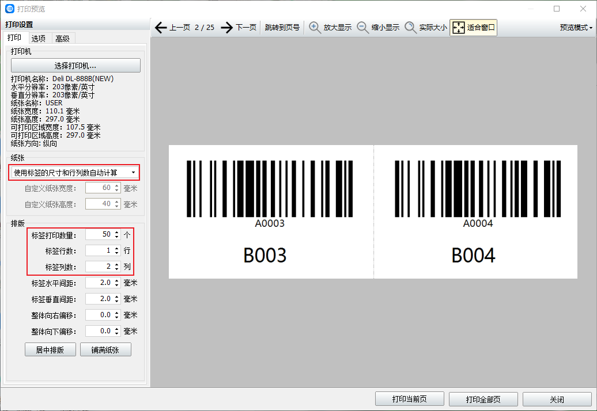Increase label print quantity by one
597x411 pixels.
pos(117,232)
